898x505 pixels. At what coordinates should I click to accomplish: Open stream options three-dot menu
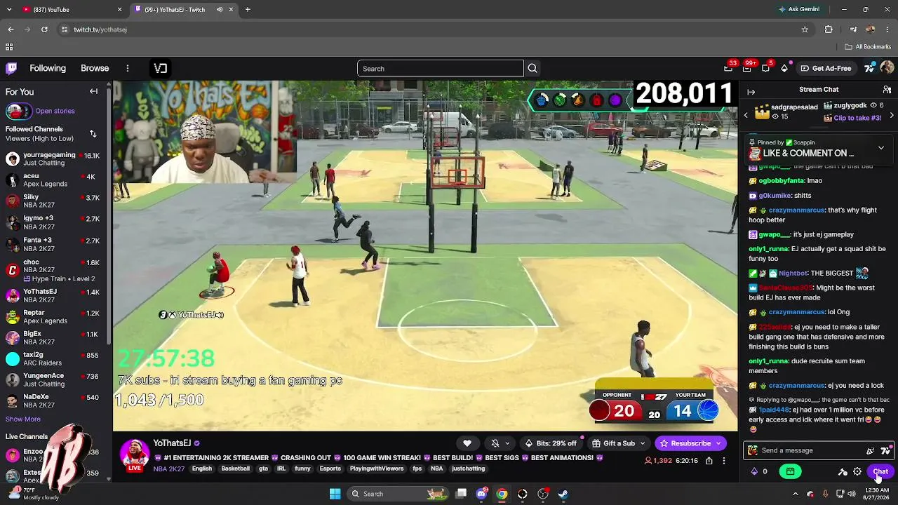click(x=725, y=461)
